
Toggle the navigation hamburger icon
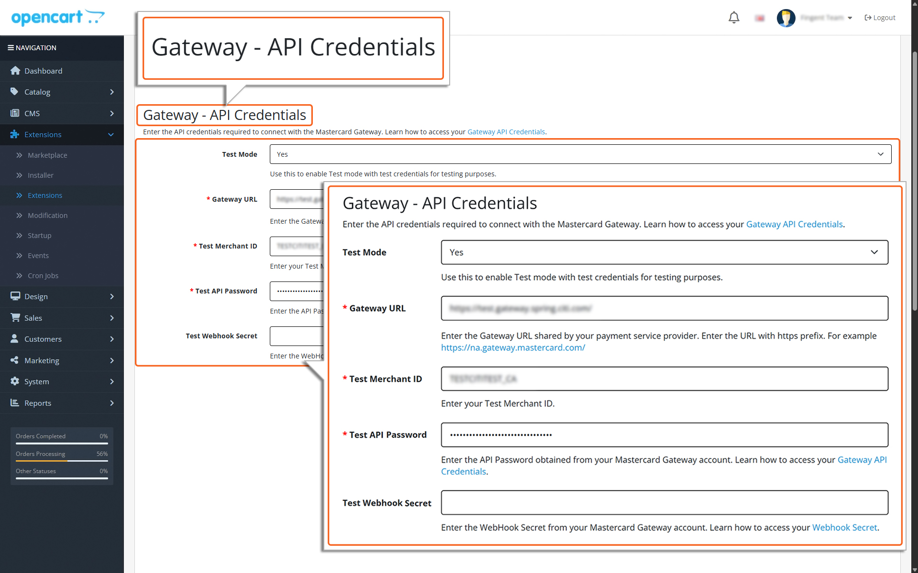pos(11,47)
